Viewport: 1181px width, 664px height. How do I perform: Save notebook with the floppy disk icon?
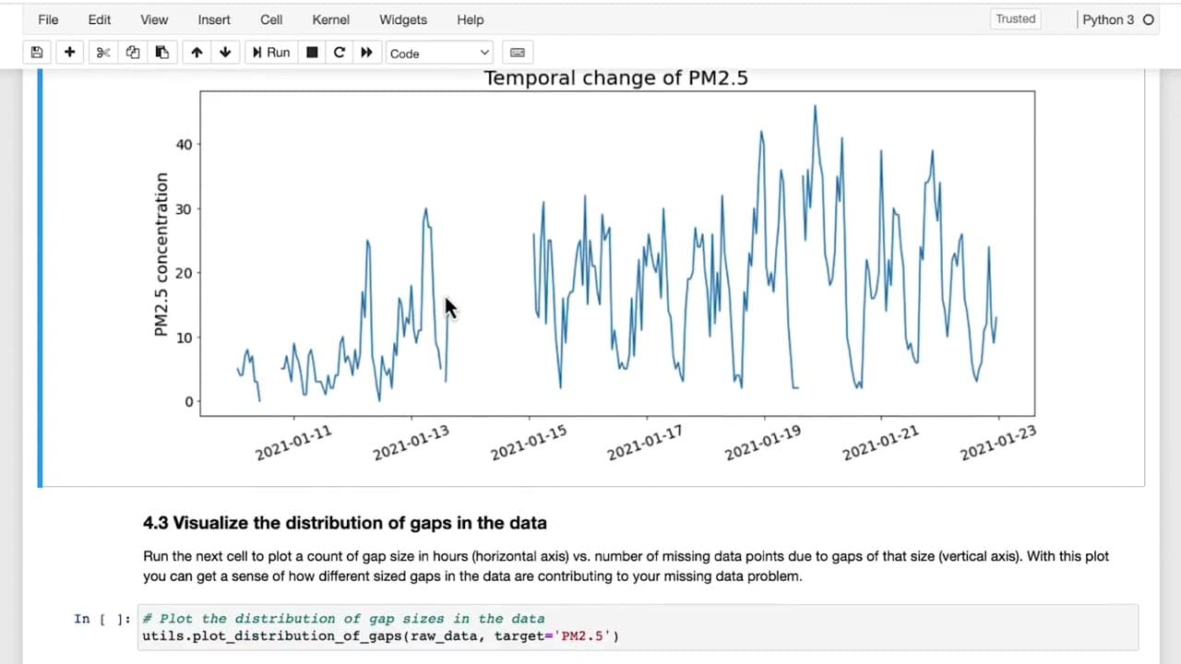point(37,53)
